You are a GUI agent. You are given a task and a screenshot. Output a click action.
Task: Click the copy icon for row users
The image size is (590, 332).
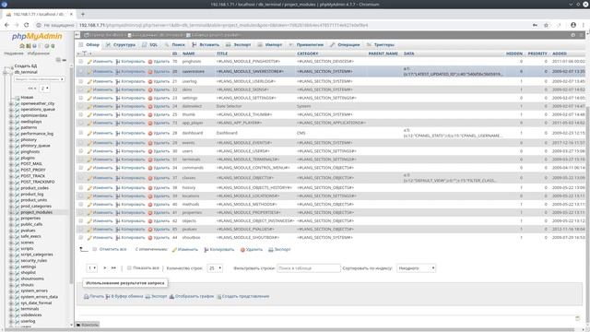pos(118,151)
